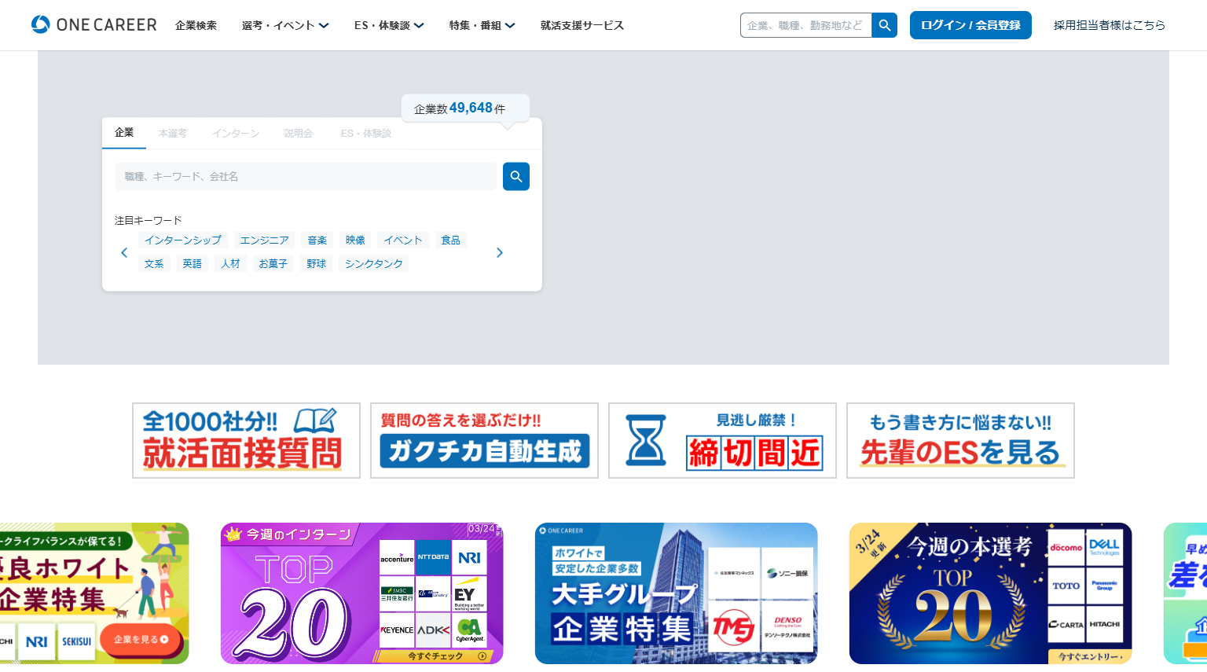The image size is (1207, 672).
Task: Select the イベント keyword tag
Action: pos(403,241)
